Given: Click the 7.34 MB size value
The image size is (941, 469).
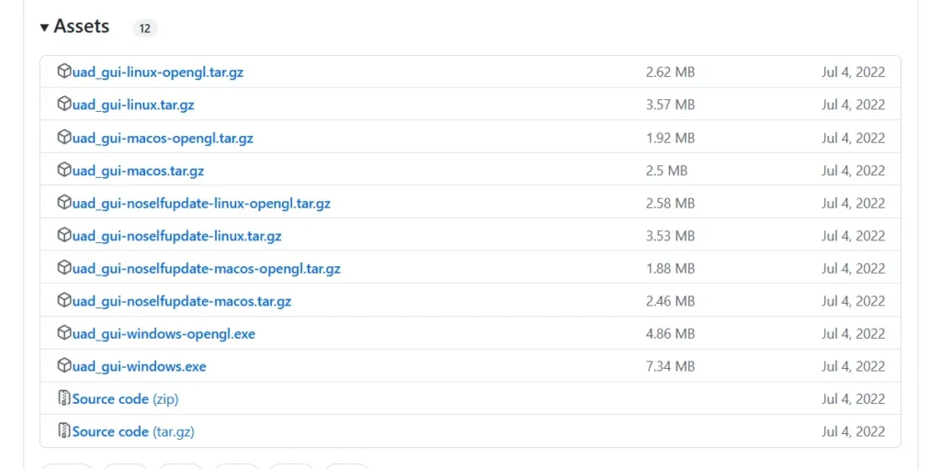Looking at the screenshot, I should 670,366.
